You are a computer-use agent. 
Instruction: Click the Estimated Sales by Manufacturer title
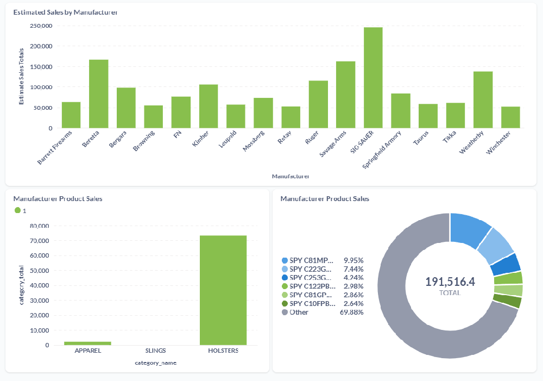[x=65, y=12]
